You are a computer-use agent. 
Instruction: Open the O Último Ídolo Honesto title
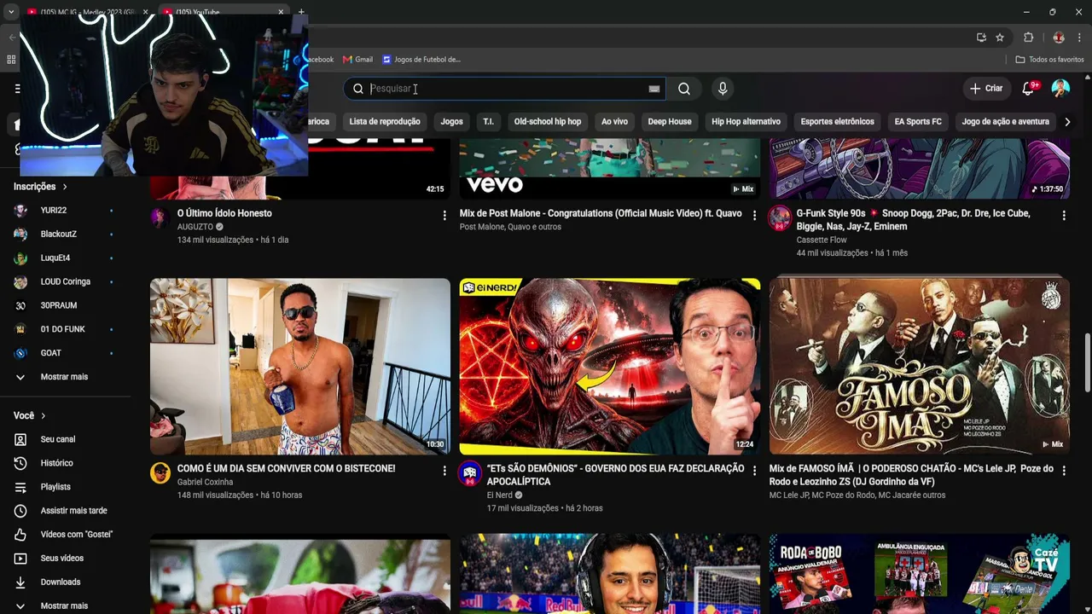pos(224,213)
